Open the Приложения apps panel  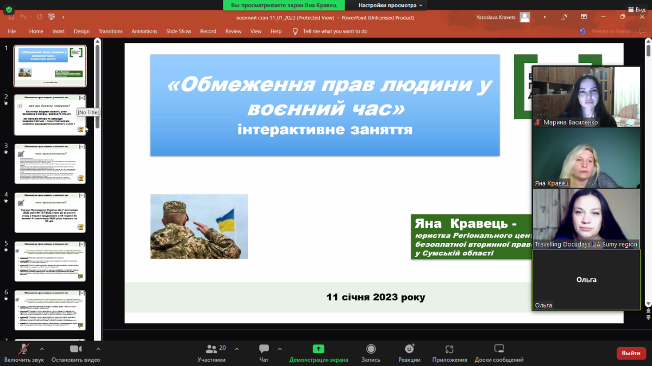449,354
